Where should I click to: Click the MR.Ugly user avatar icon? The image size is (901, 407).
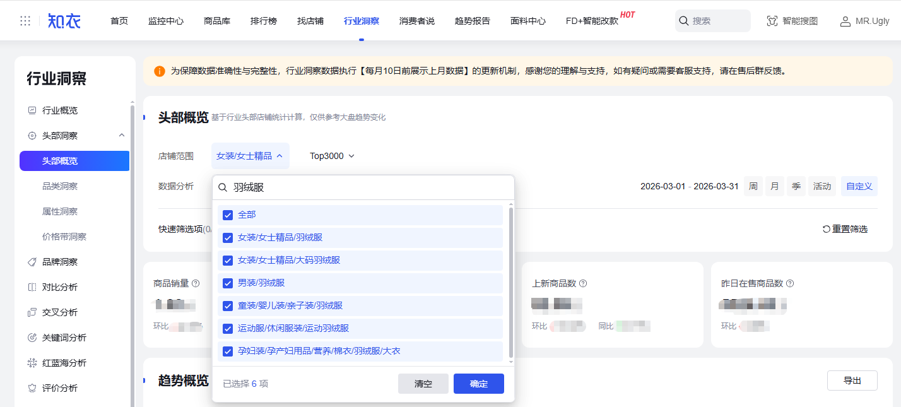pos(845,21)
